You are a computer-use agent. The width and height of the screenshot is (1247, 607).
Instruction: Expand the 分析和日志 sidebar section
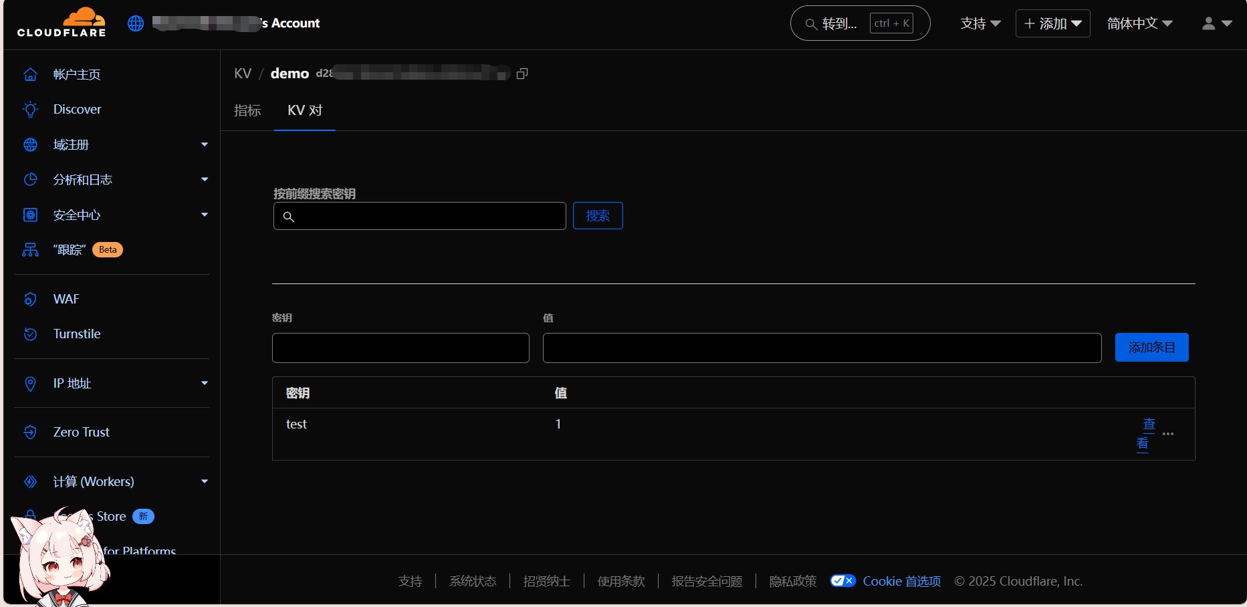pos(205,179)
